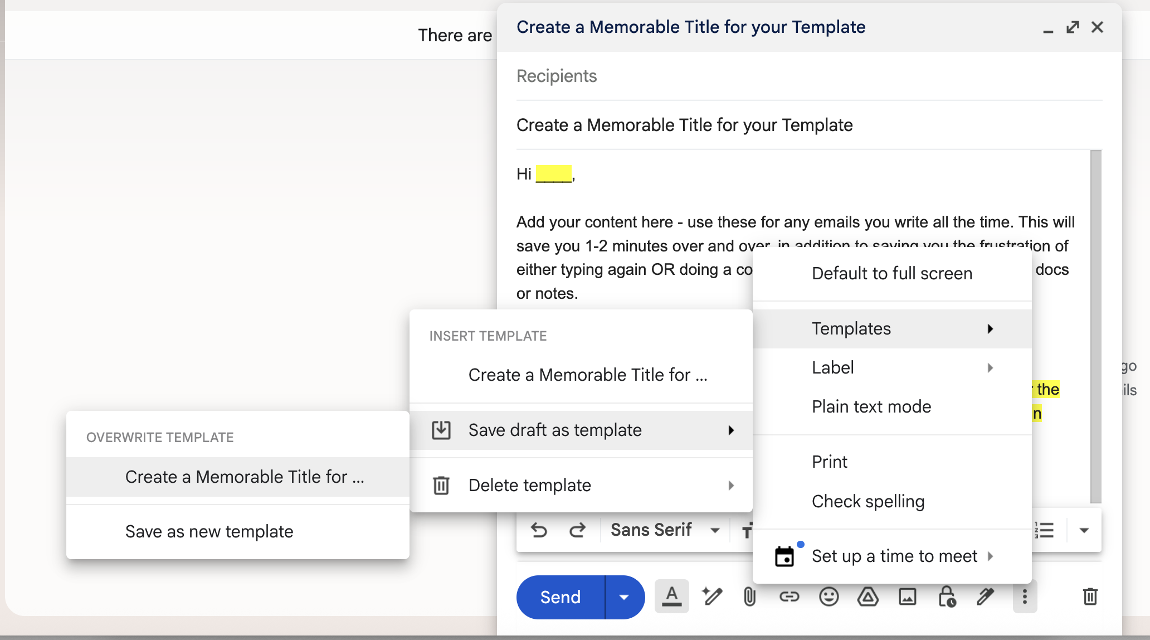The width and height of the screenshot is (1150, 640).
Task: Open the Help me write pencil icon
Action: 712,597
